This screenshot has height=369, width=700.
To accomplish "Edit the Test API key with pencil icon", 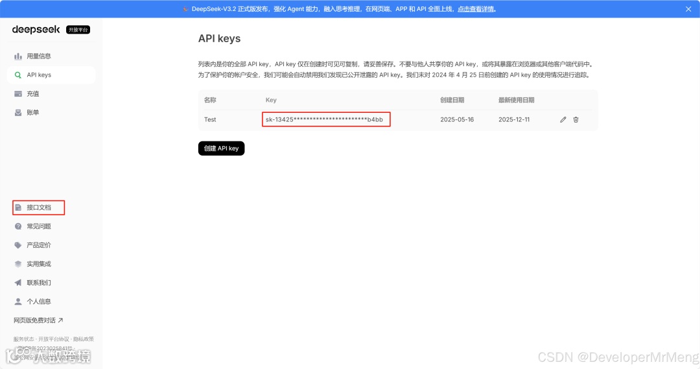I will (563, 120).
